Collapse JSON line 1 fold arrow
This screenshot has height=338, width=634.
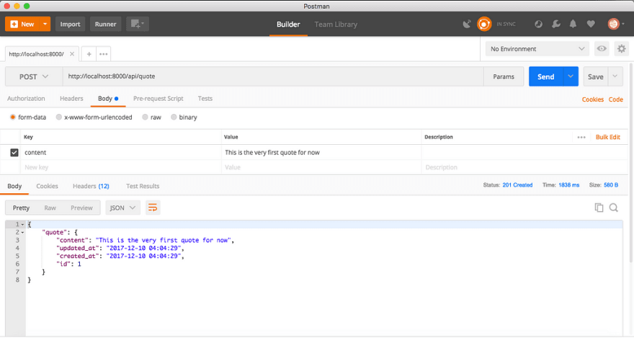[22, 224]
